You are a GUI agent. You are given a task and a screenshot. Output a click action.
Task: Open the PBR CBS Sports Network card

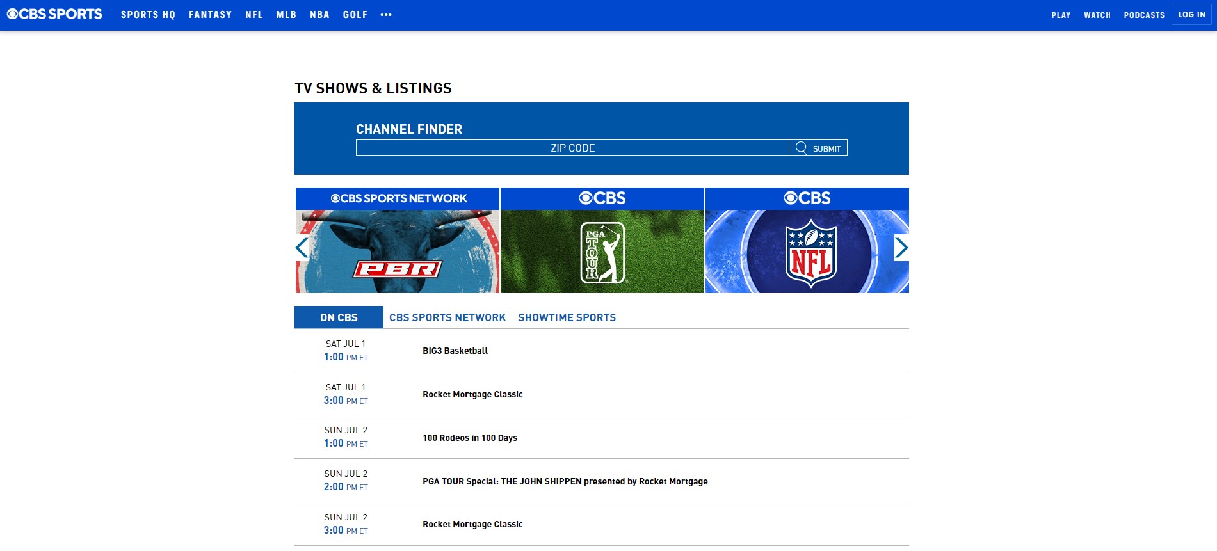(398, 241)
